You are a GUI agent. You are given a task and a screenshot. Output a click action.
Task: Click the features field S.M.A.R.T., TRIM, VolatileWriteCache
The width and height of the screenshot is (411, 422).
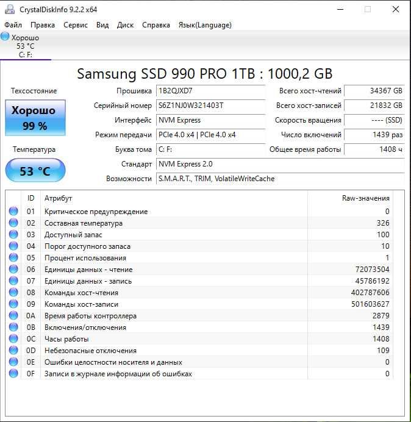click(280, 179)
